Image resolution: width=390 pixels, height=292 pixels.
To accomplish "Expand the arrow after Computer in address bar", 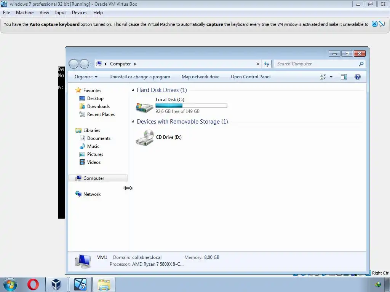I will [135, 64].
